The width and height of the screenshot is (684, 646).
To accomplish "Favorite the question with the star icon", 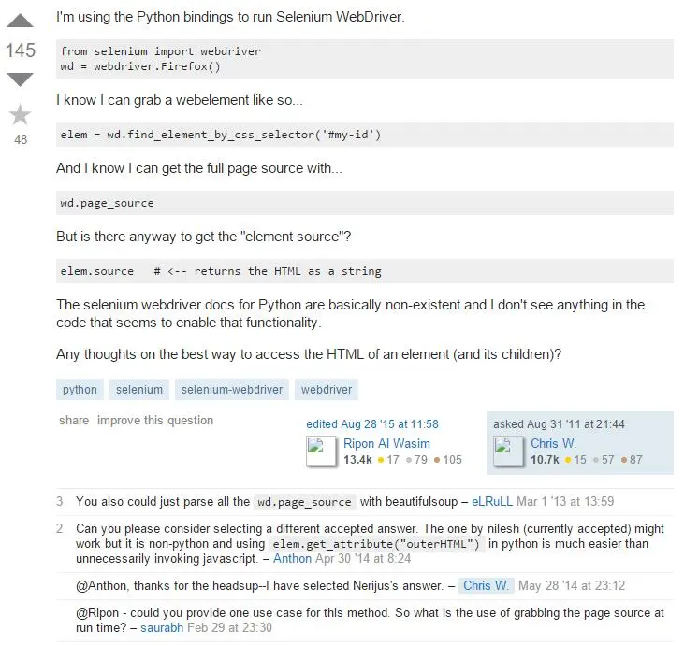I will point(20,115).
